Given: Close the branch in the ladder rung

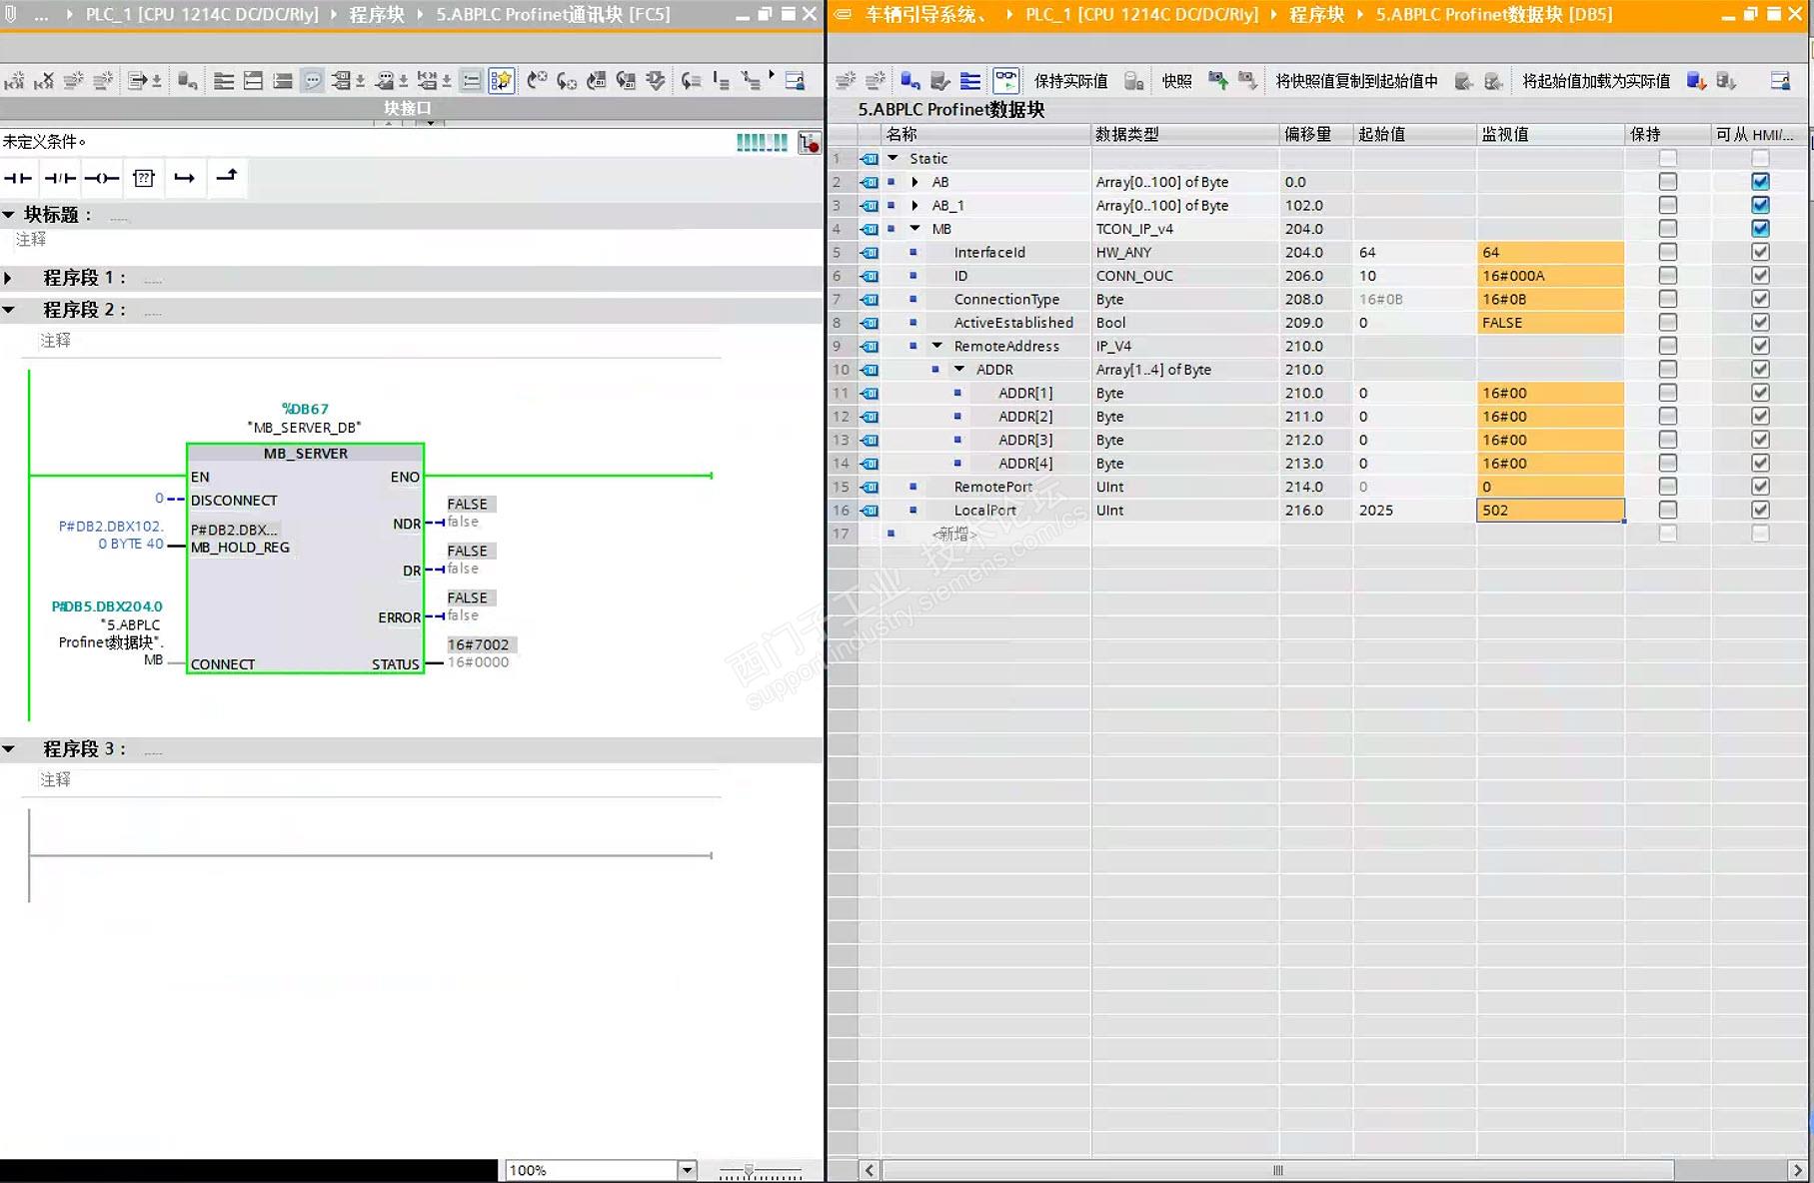Looking at the screenshot, I should pos(227,177).
